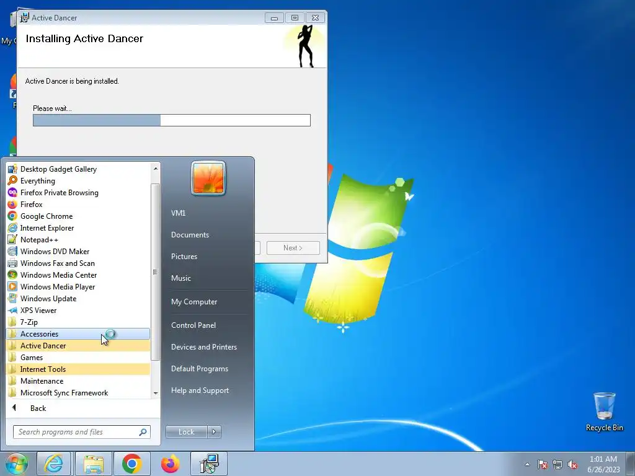Open Recycle Bin on desktop
Image resolution: width=635 pixels, height=476 pixels.
tap(604, 412)
